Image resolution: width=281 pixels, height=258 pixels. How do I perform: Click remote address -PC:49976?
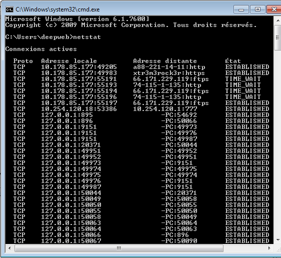179,133
